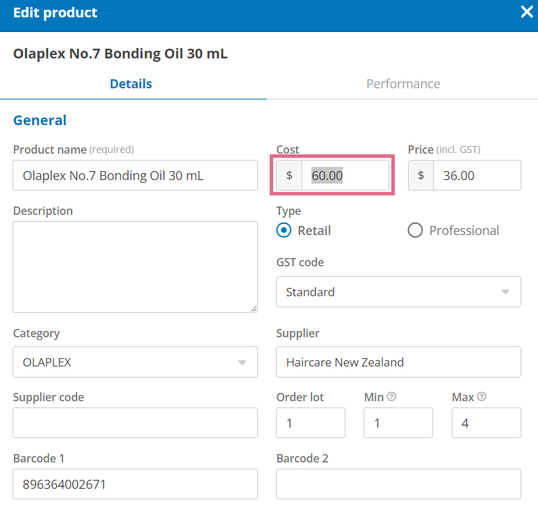Click the Edit product header title
This screenshot has width=538, height=509.
pos(55,13)
